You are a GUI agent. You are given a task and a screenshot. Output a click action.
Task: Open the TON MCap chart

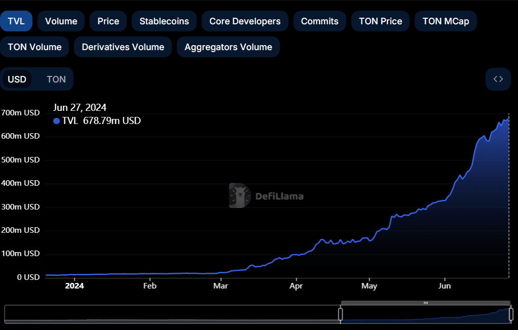(x=446, y=21)
